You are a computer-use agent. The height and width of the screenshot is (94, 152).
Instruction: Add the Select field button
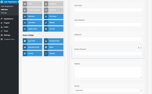[54, 47]
